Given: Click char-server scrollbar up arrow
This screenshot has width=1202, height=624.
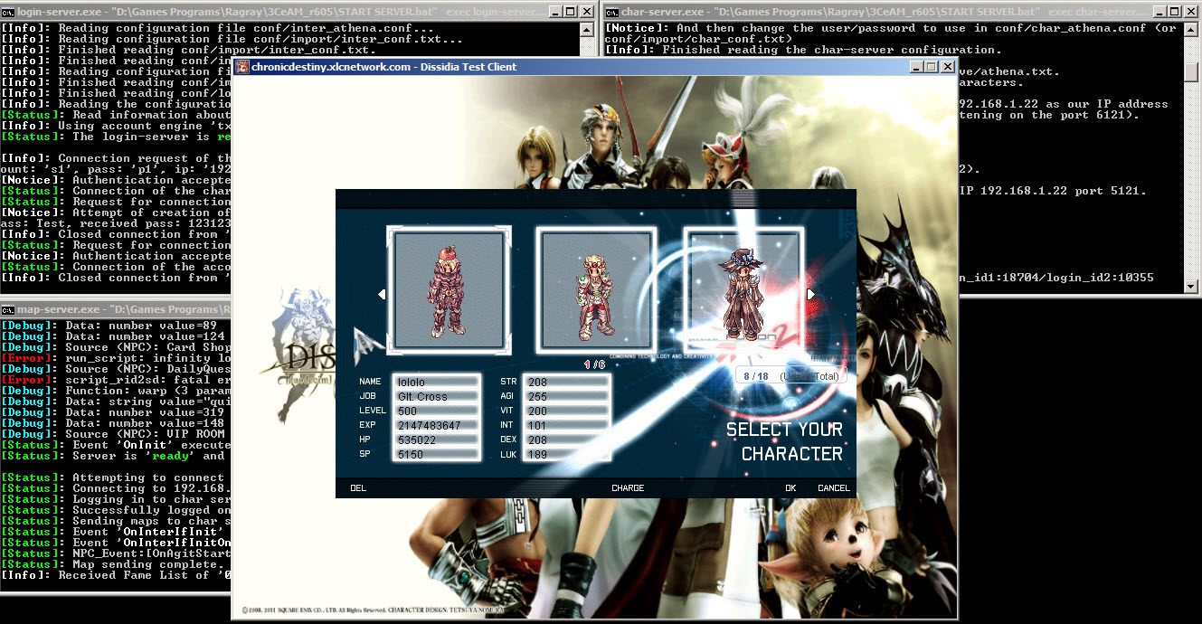Looking at the screenshot, I should tap(1191, 30).
